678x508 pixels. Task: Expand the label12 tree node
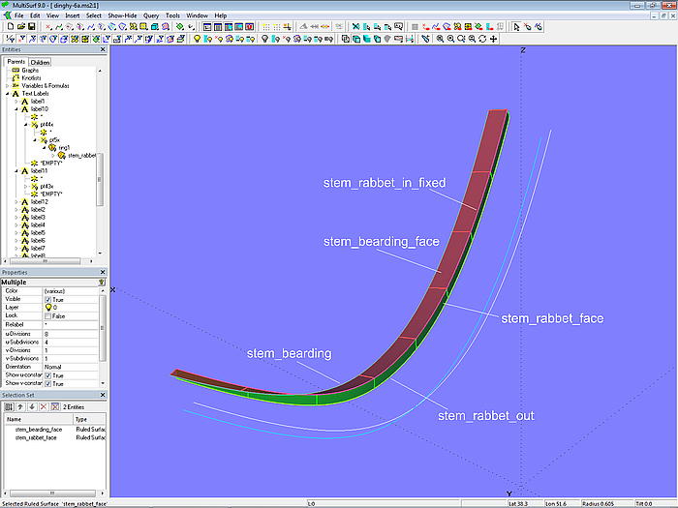(15, 202)
